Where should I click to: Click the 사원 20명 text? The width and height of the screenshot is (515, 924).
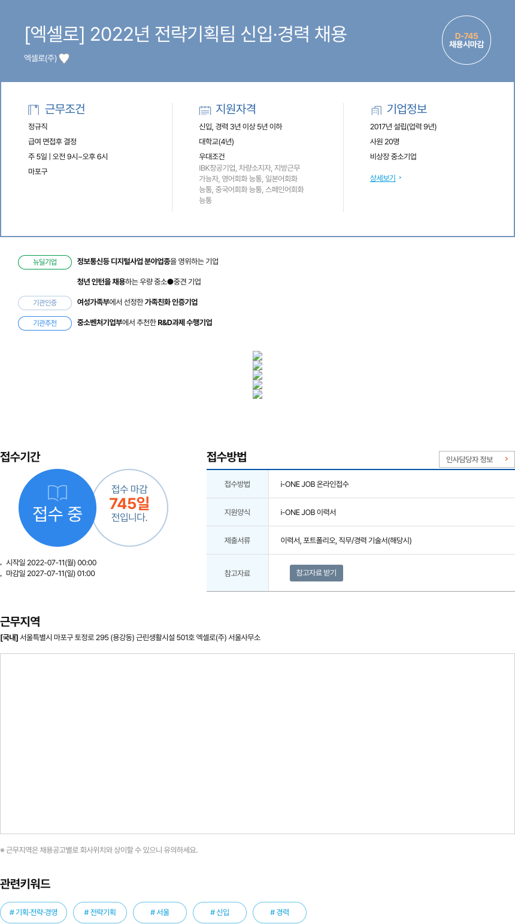click(385, 142)
